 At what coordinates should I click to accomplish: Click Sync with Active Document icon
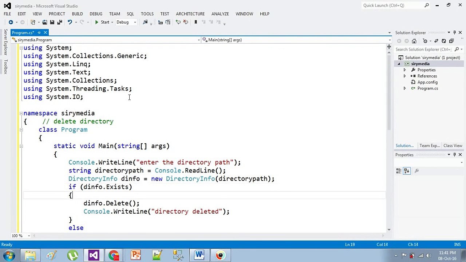436,41
